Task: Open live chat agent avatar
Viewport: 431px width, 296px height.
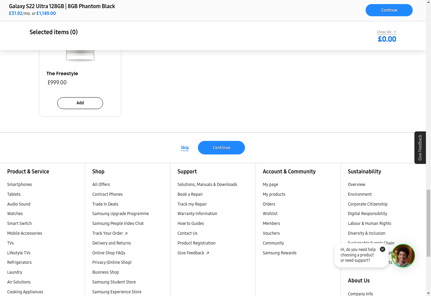Action: pyautogui.click(x=403, y=256)
